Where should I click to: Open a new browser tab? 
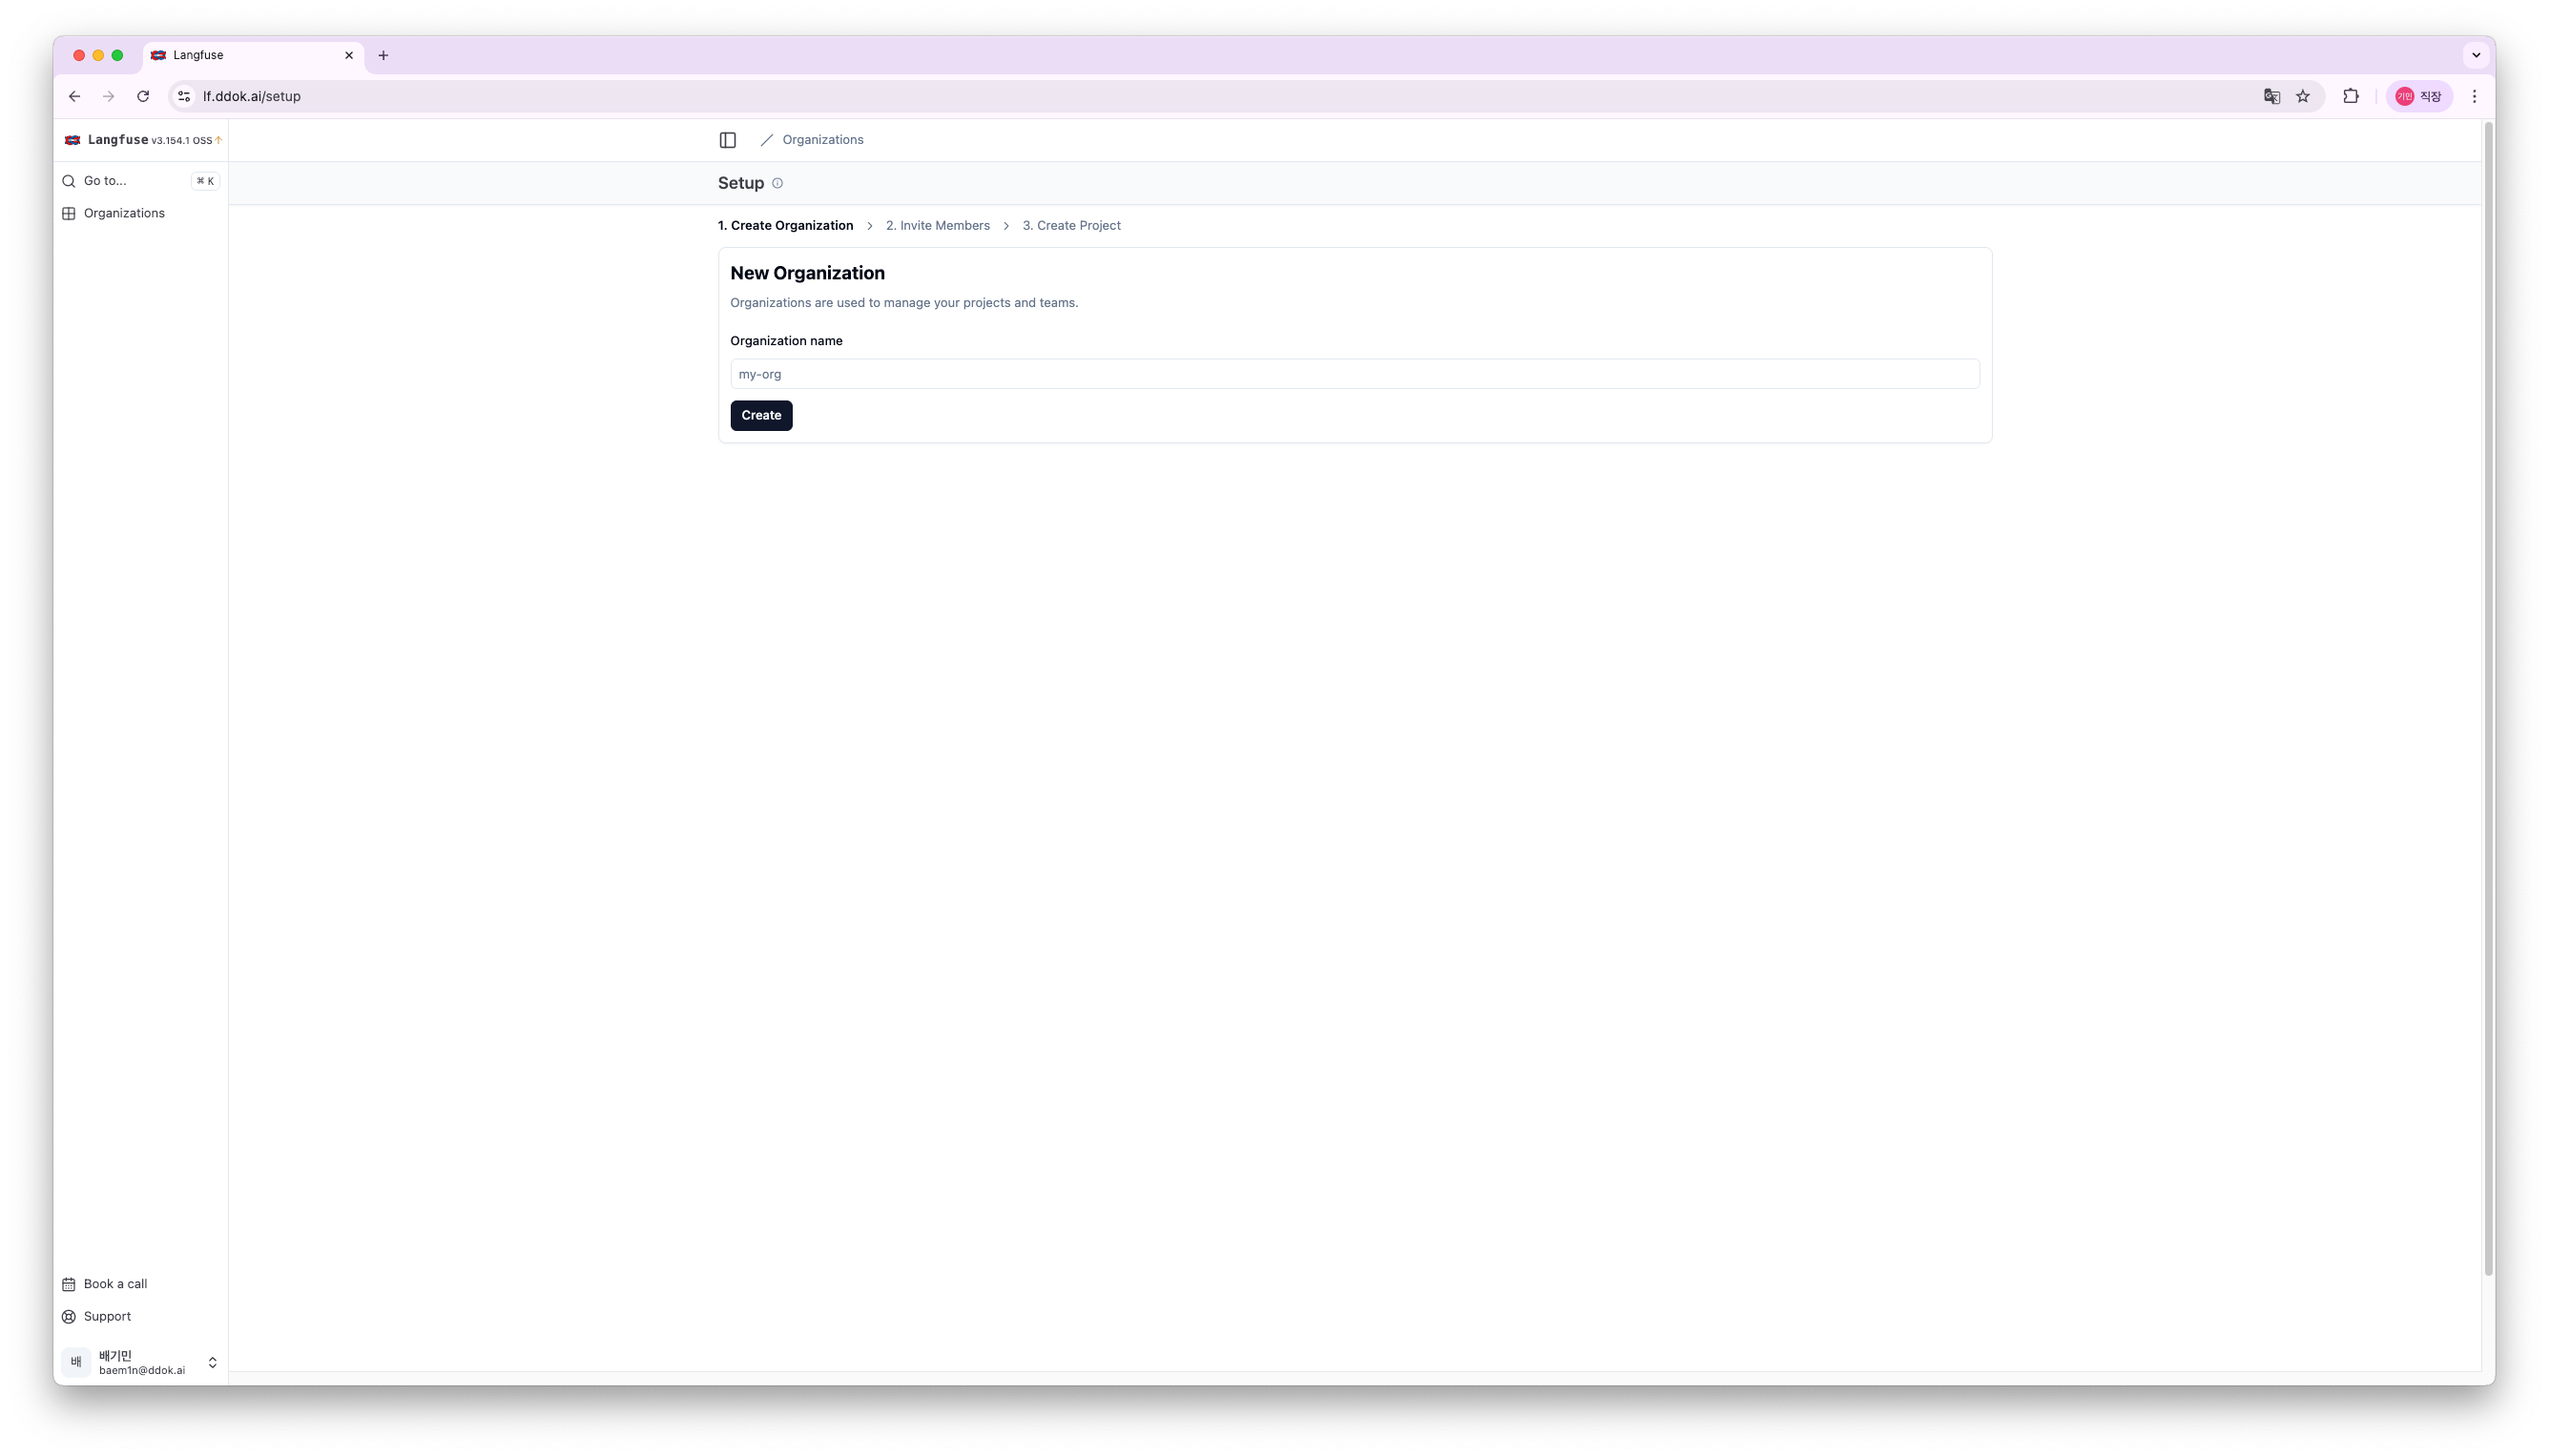tap(383, 55)
